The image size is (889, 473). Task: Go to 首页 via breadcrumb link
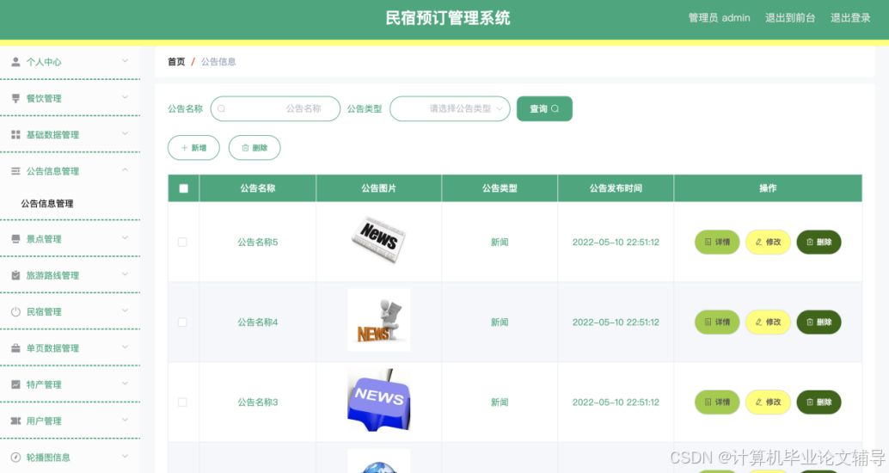pos(175,61)
